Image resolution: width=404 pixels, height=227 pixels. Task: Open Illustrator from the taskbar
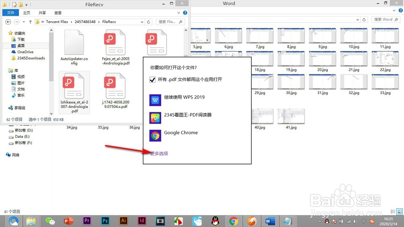(123, 221)
